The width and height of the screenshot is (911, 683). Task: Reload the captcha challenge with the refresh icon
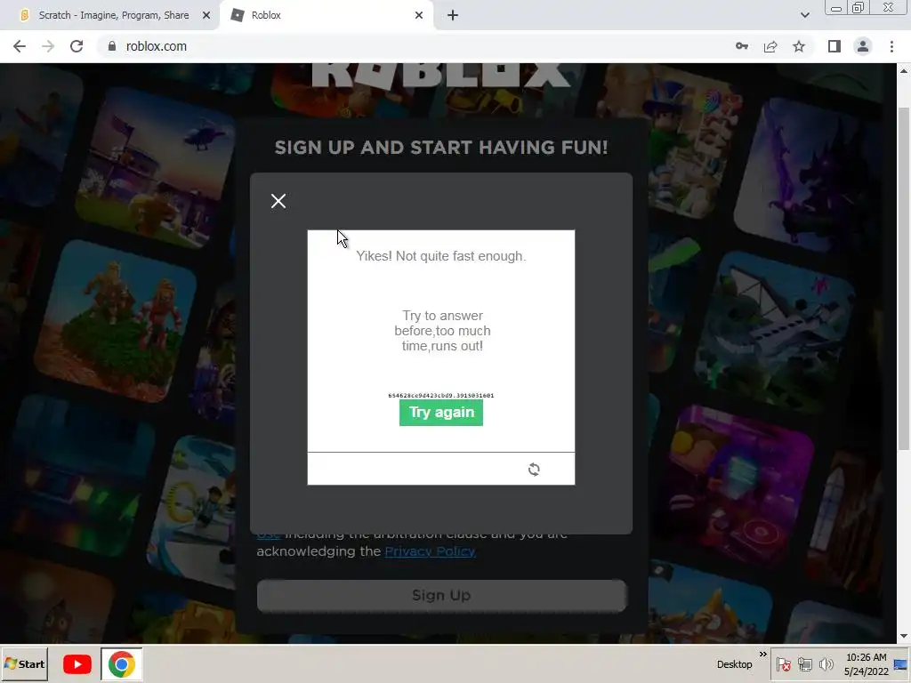(534, 470)
